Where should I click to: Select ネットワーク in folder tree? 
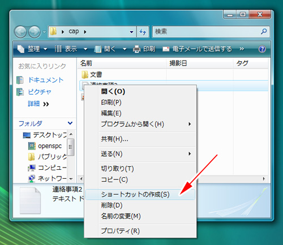coord(47,178)
